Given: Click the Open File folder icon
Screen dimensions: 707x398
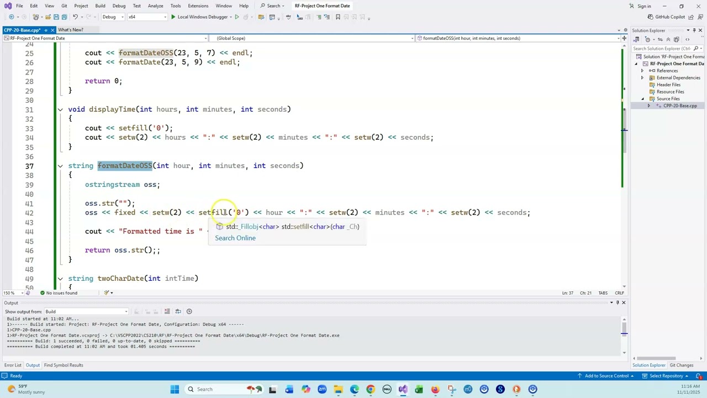Looking at the screenshot, I should [x=48, y=17].
